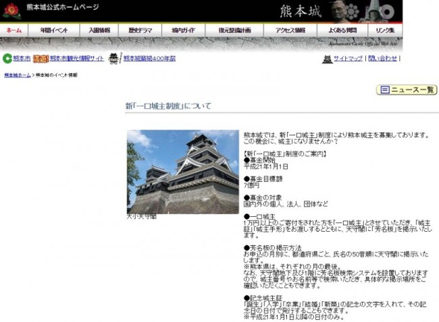Open the リンク集 menu tab
Viewport: 439px width, 322px height.
(x=385, y=30)
